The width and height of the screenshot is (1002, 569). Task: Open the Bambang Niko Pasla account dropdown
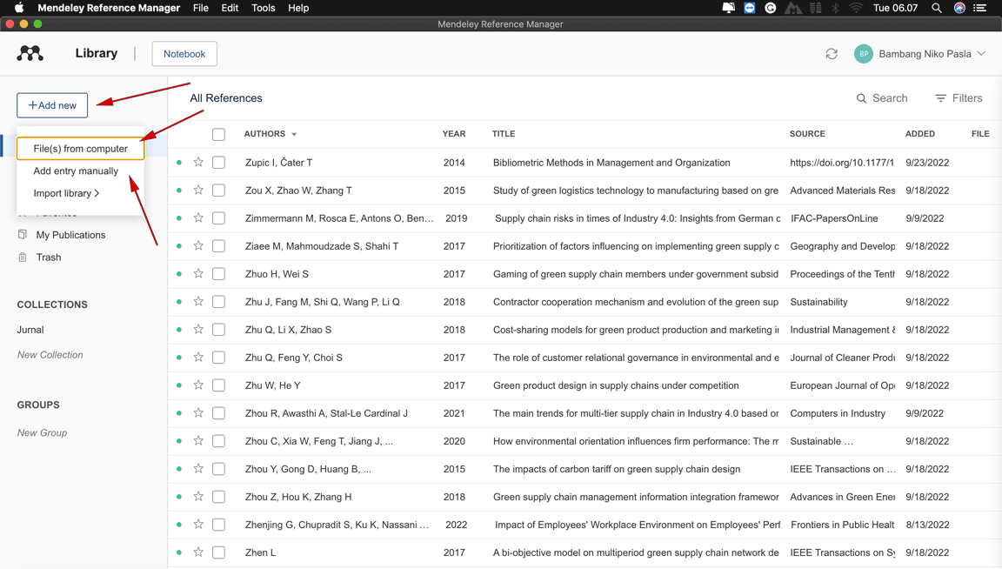pyautogui.click(x=981, y=54)
